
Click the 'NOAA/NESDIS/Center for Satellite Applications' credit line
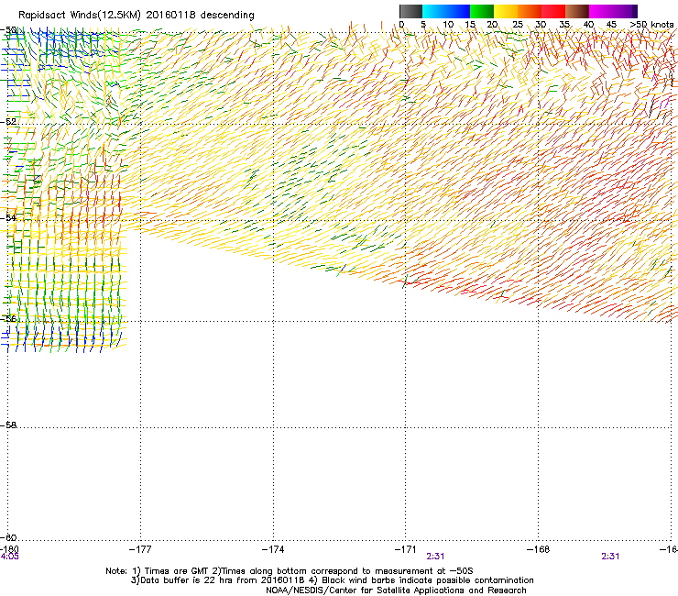396,590
